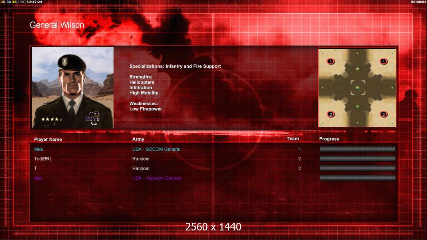Image resolution: width=427 pixels, height=240 pixels.
Task: Click the 'General Wilson' title
Action: pos(57,25)
